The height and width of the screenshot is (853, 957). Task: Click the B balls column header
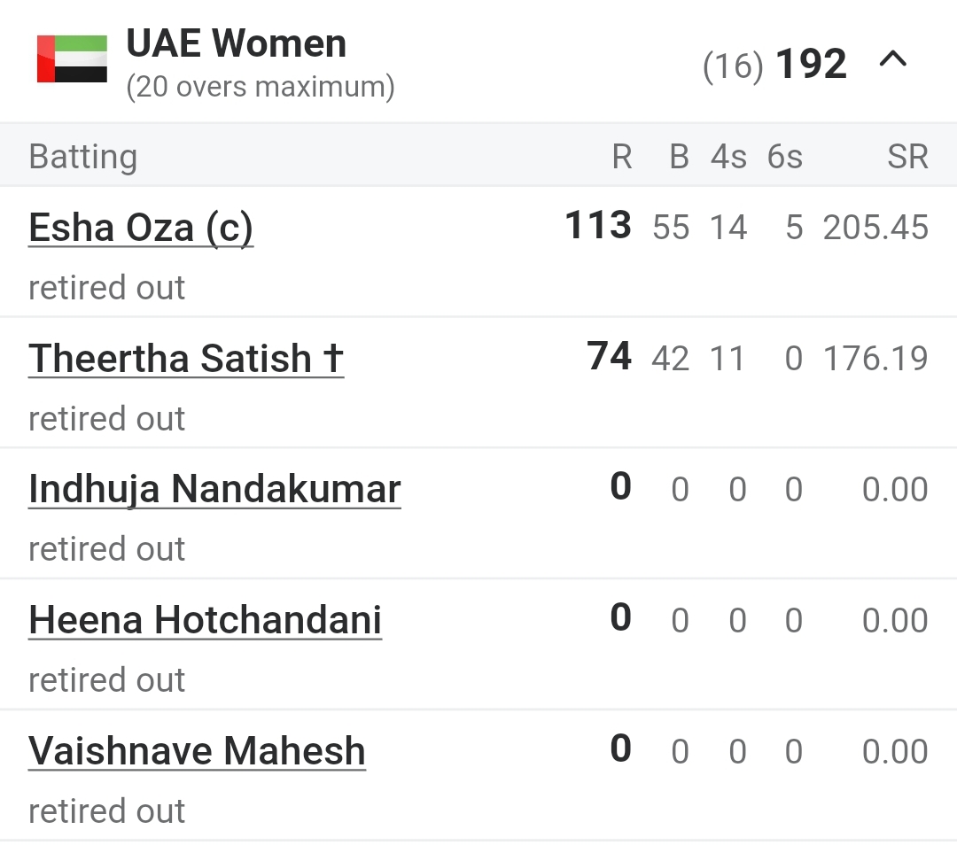(680, 156)
